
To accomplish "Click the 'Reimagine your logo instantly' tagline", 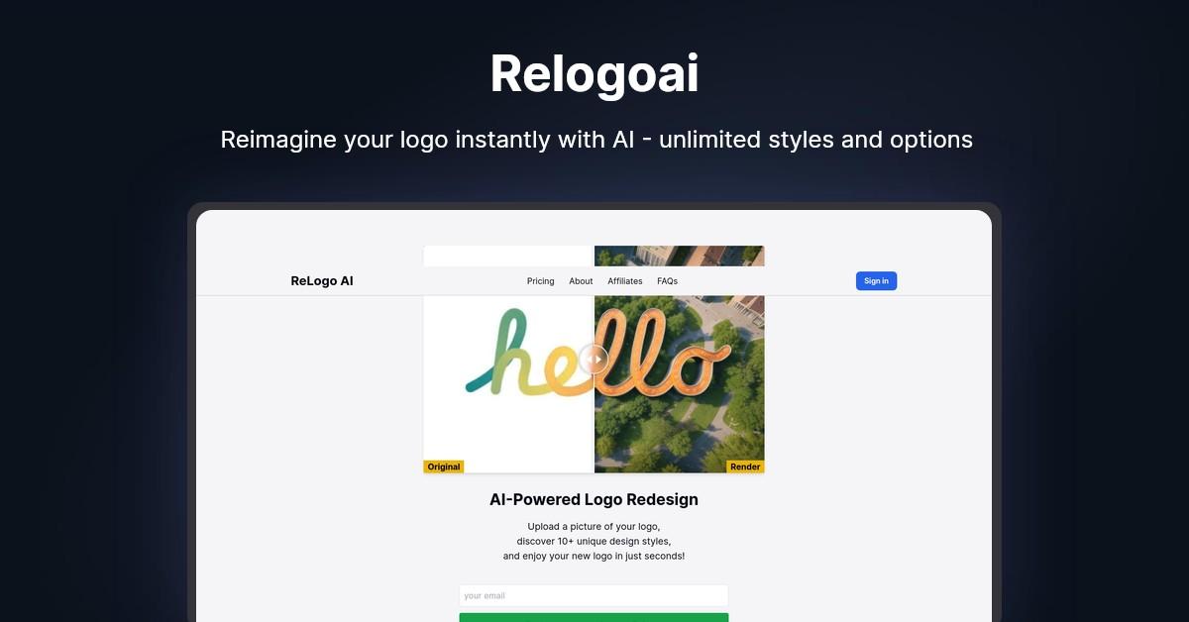I will 596,140.
